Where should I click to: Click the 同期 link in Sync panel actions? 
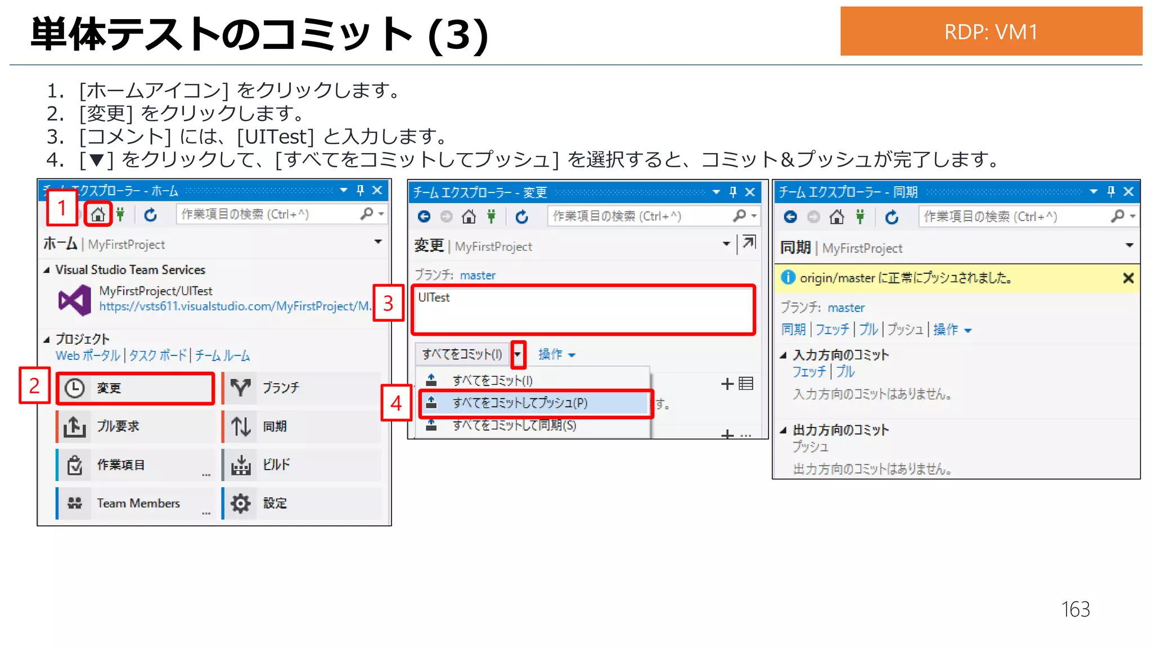793,330
